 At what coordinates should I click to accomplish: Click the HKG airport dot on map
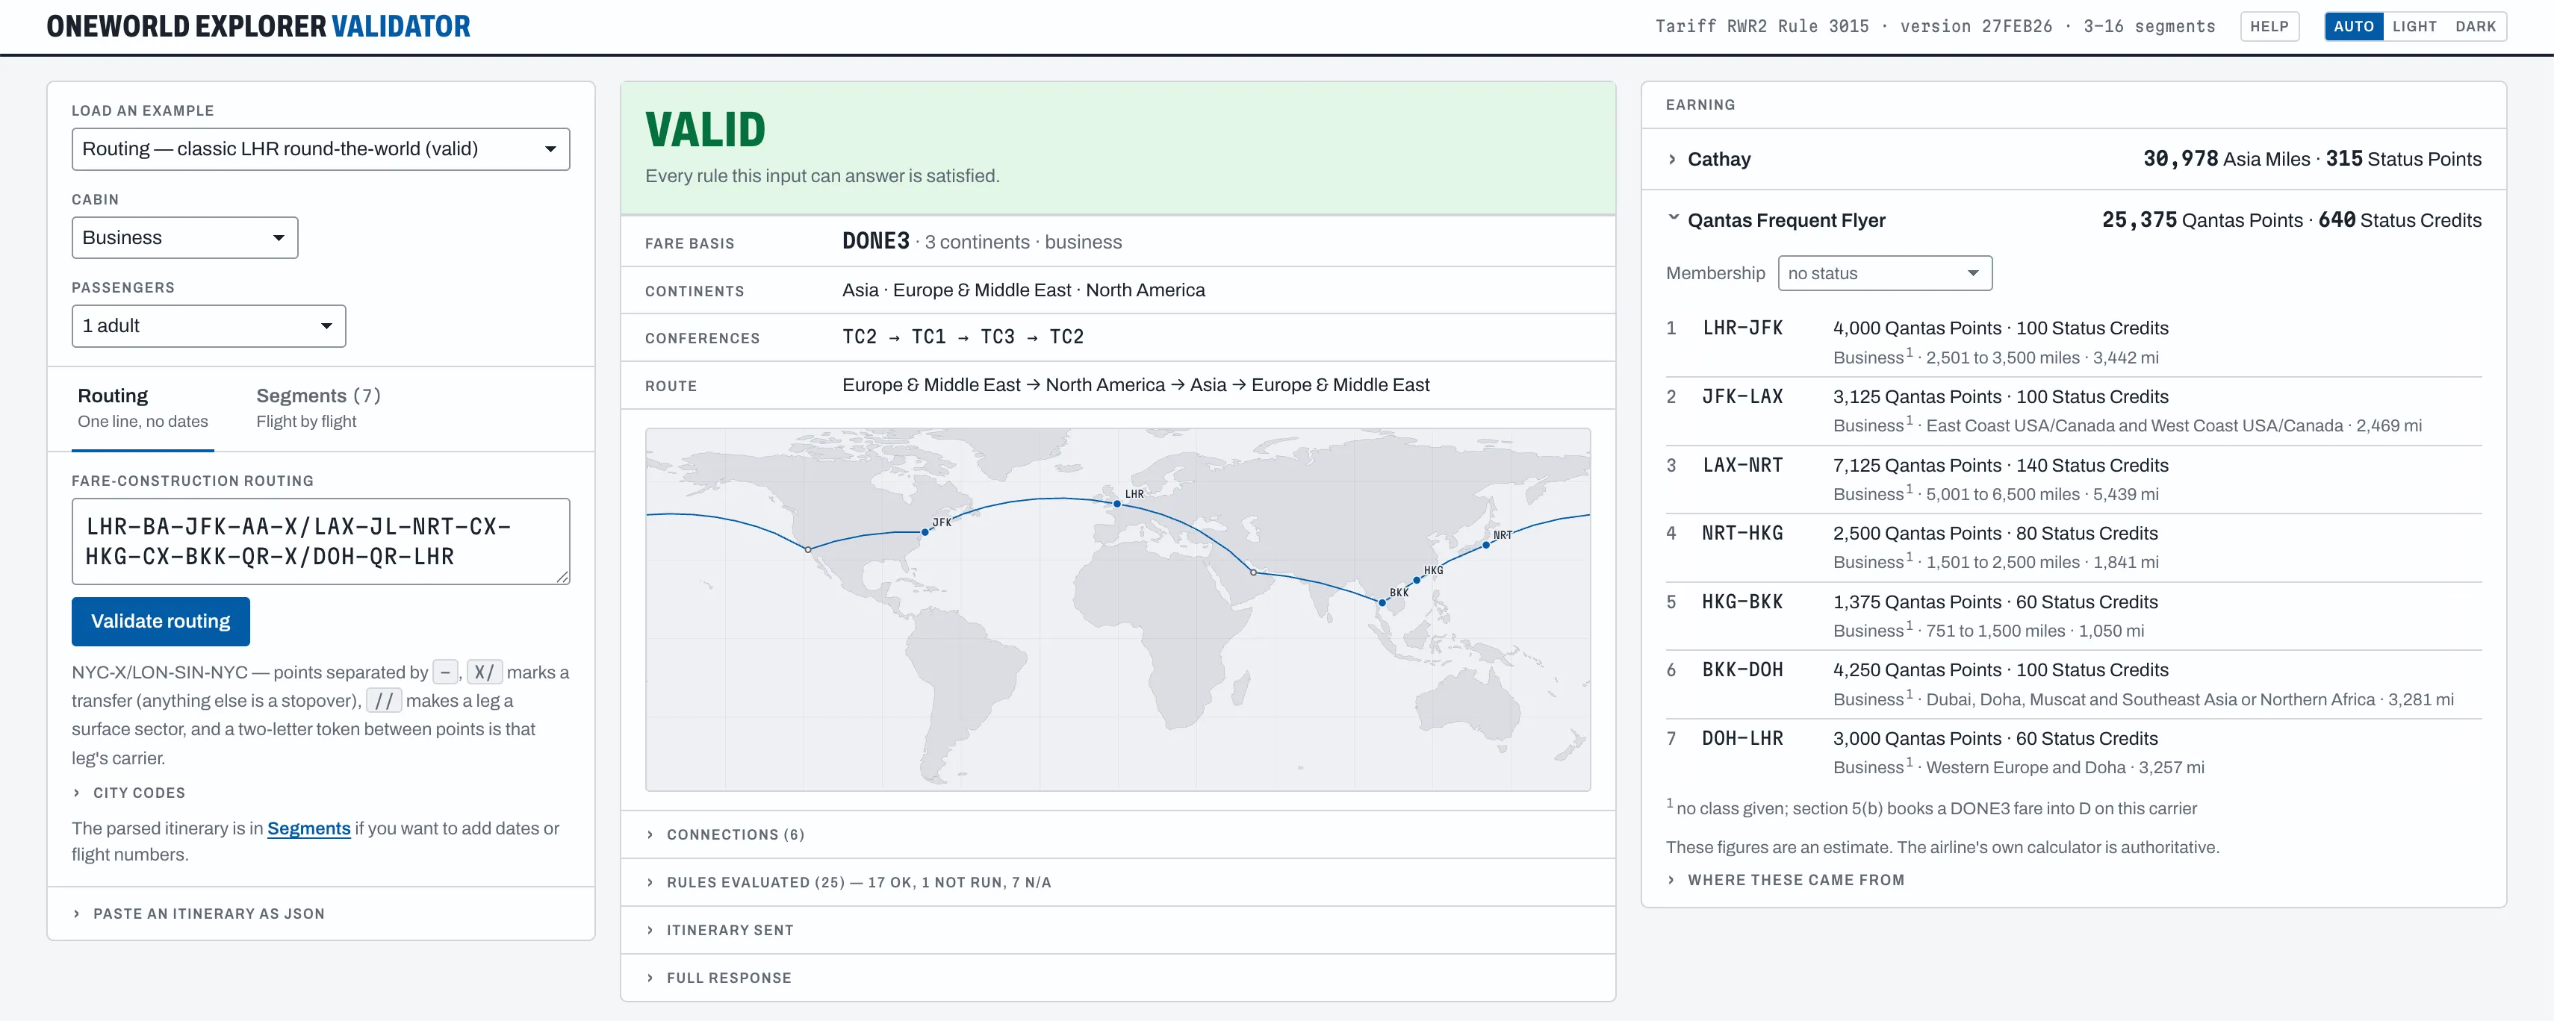[1417, 581]
